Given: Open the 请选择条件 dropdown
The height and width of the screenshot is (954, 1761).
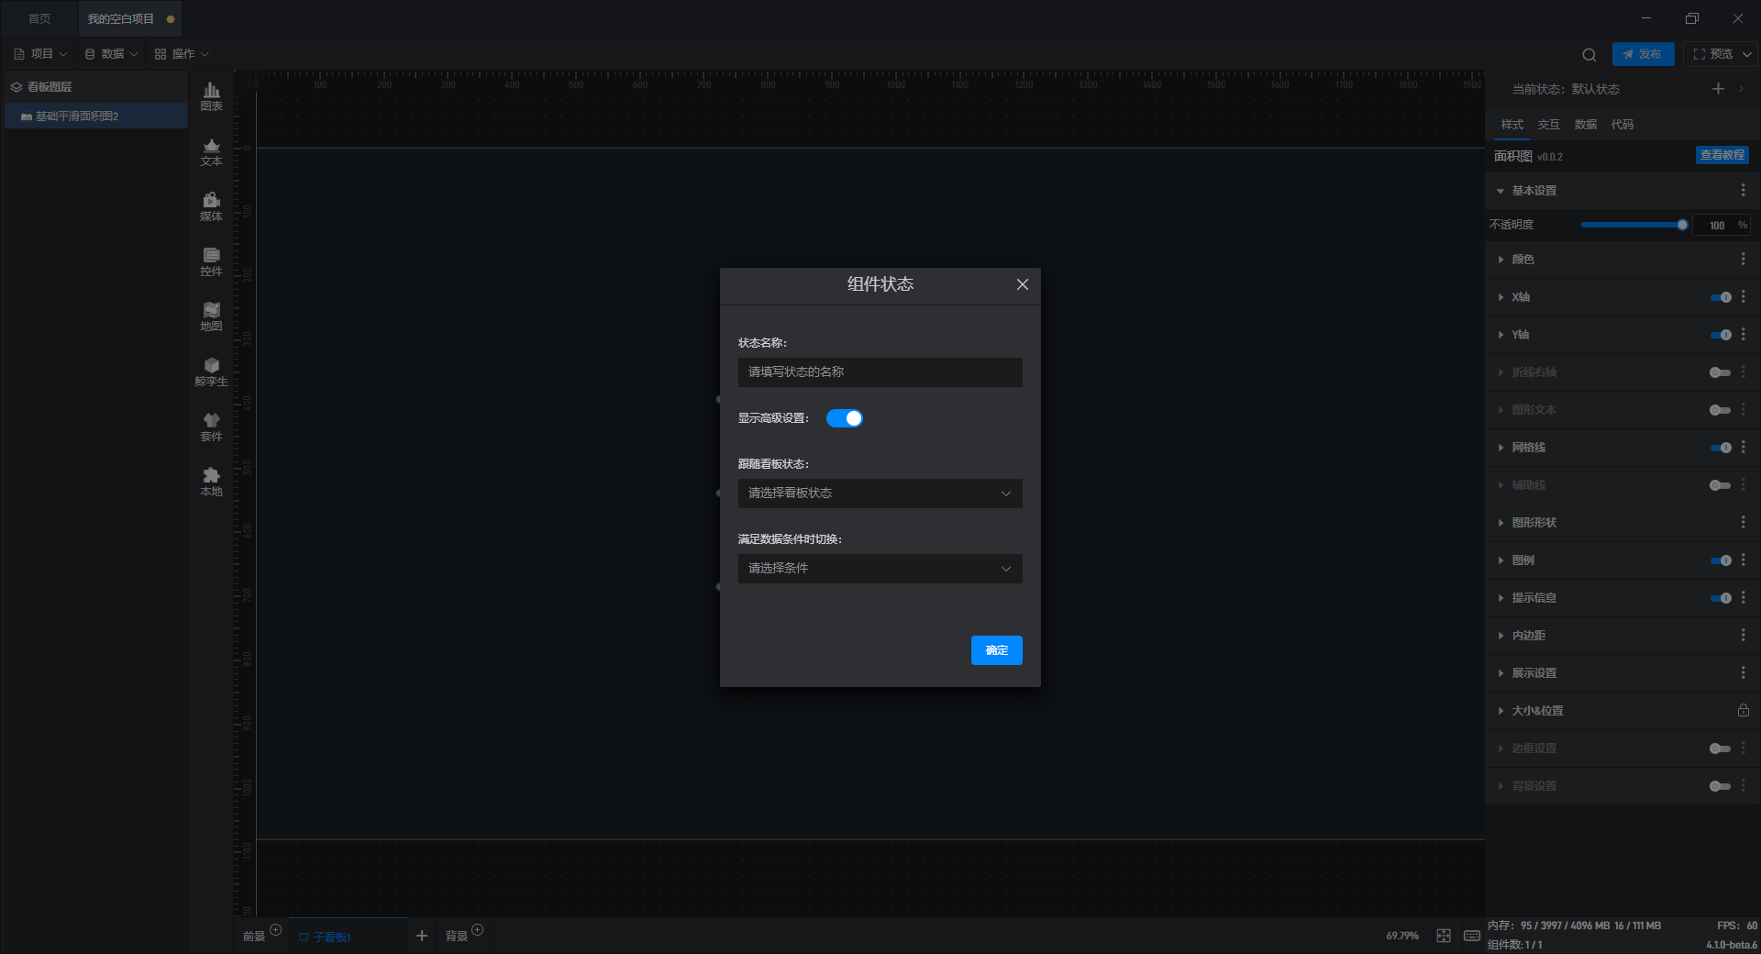Looking at the screenshot, I should coord(880,569).
